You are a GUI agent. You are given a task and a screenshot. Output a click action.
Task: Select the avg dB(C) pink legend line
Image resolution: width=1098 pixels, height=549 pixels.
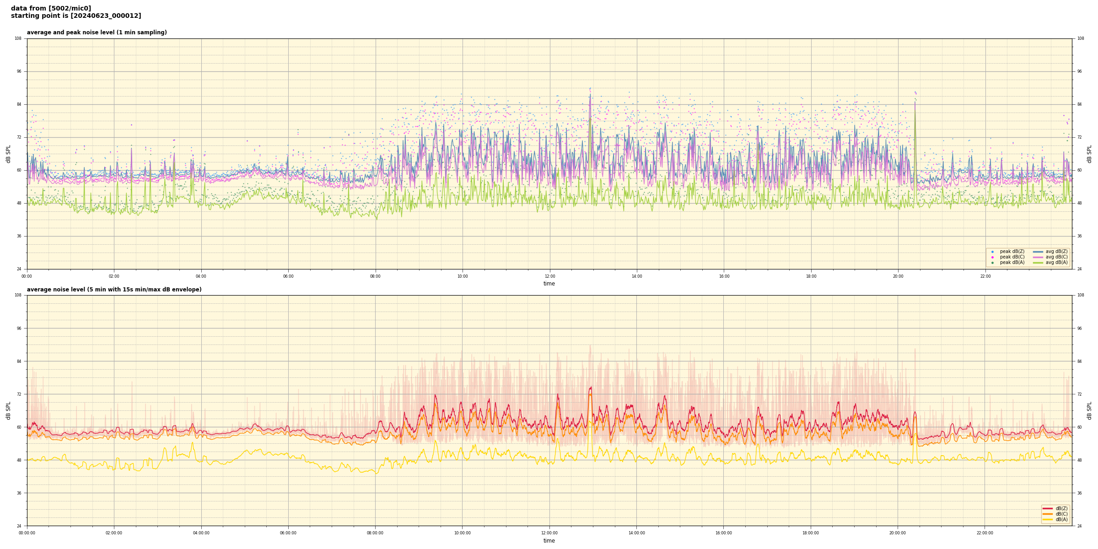point(1038,257)
